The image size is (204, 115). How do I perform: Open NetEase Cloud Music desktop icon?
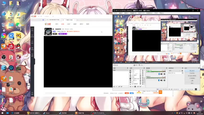click(x=11, y=47)
